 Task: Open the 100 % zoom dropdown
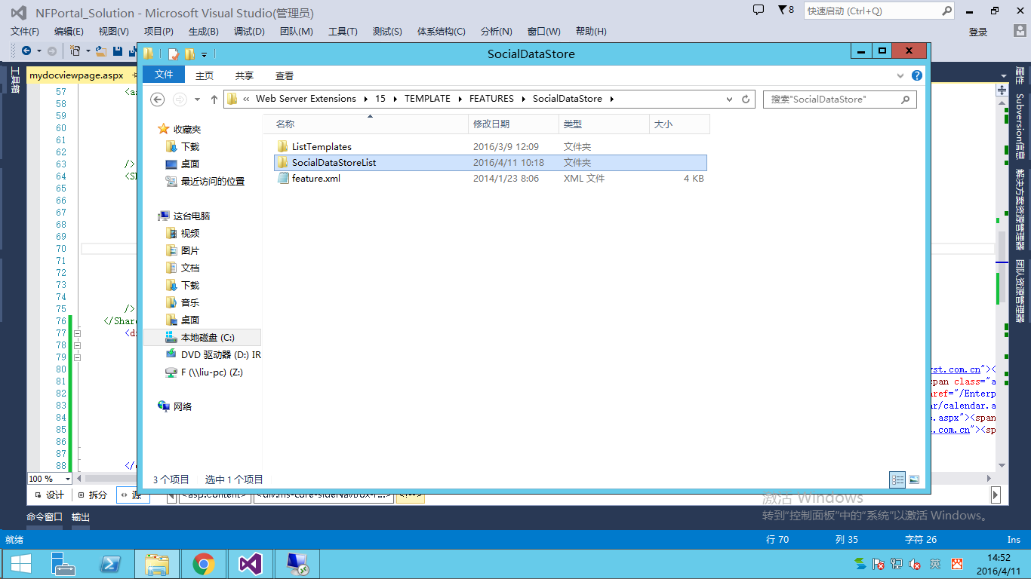67,479
